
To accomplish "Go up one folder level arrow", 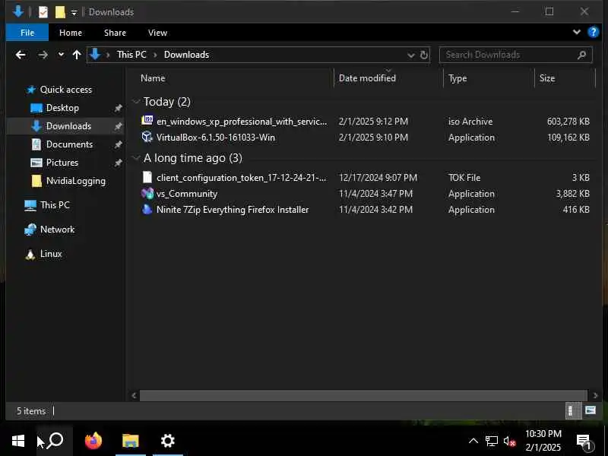I will pyautogui.click(x=77, y=55).
